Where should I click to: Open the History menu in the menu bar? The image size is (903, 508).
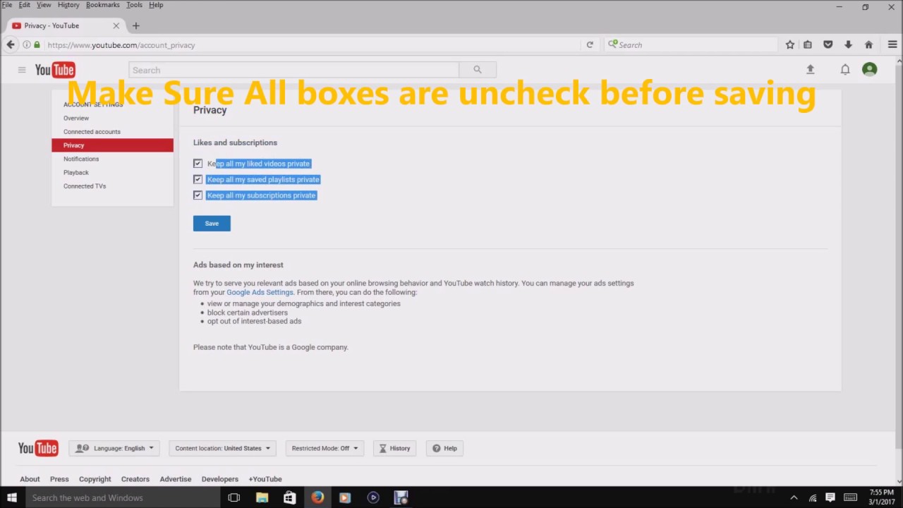68,5
